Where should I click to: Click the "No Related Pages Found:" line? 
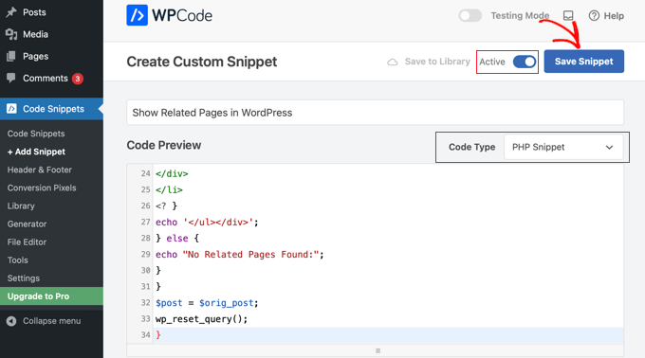point(239,255)
